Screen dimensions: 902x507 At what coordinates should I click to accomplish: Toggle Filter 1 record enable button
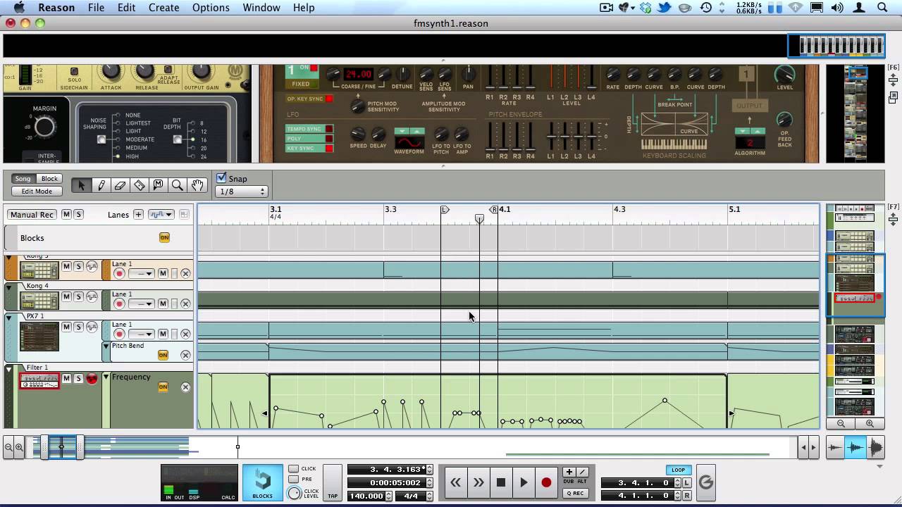[92, 379]
